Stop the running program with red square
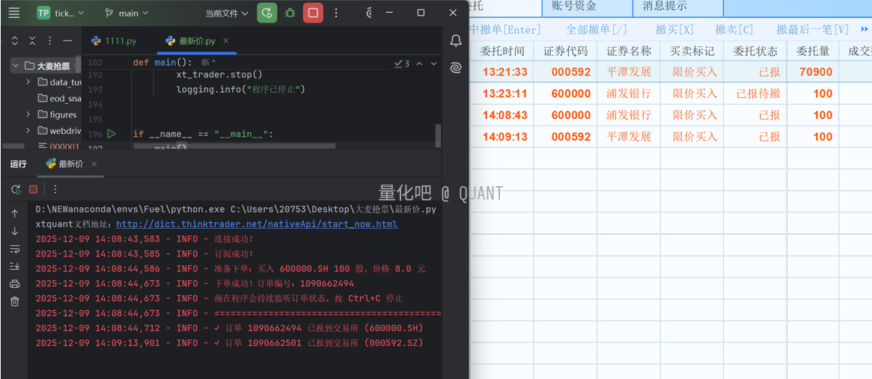The image size is (872, 379). point(313,13)
